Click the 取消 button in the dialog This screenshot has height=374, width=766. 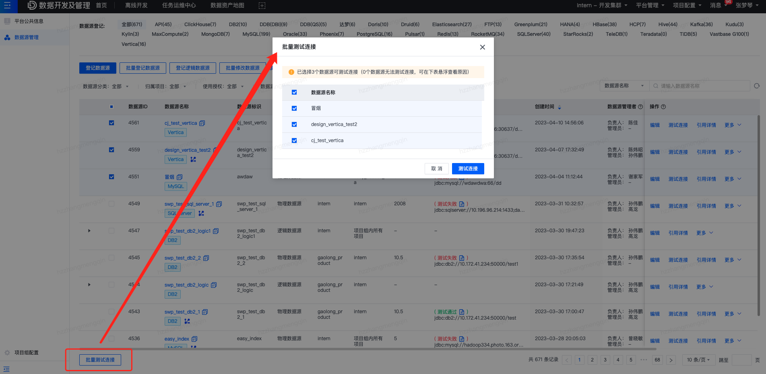pyautogui.click(x=437, y=169)
